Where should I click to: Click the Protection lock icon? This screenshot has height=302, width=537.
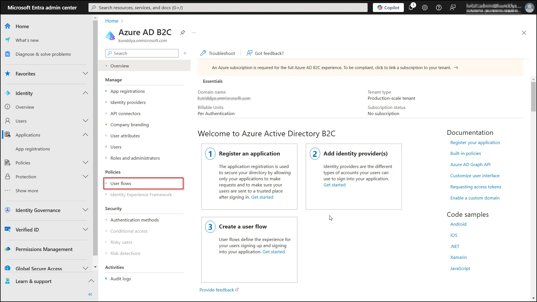point(8,176)
